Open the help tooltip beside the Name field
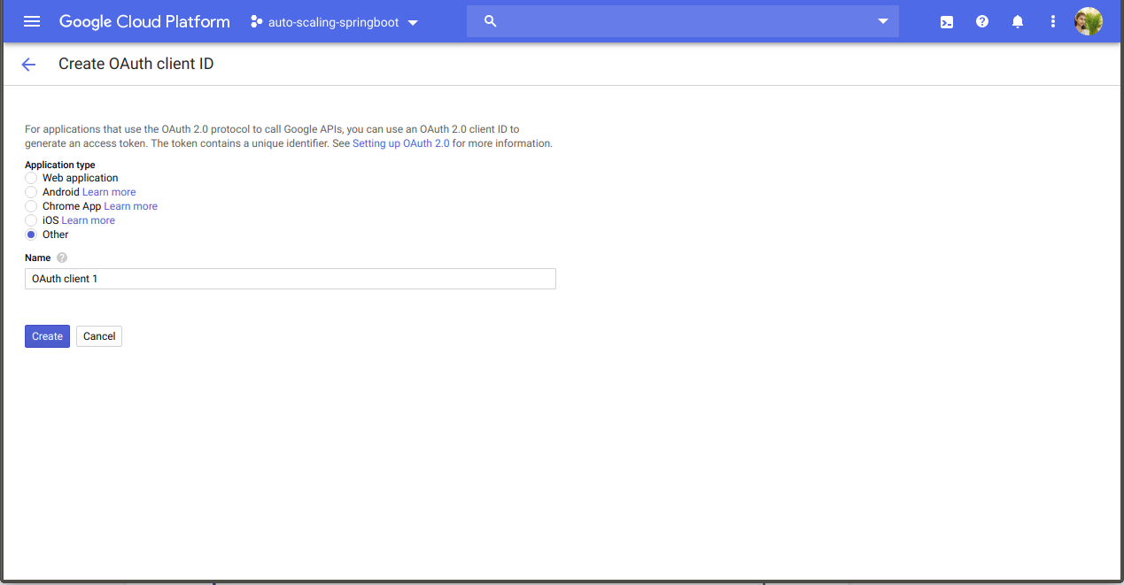This screenshot has height=585, width=1124. 61,258
